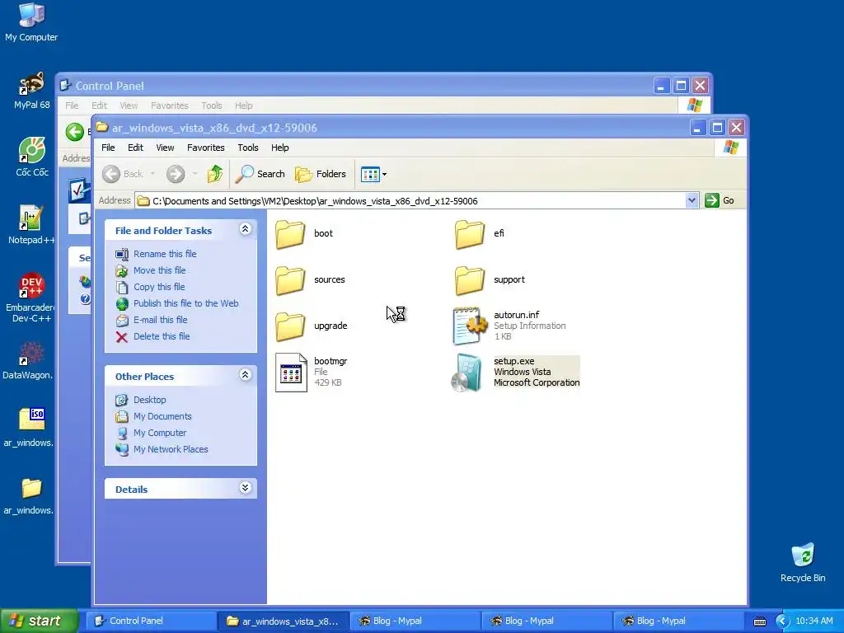This screenshot has width=844, height=633.
Task: Open the boot folder icon
Action: click(291, 233)
